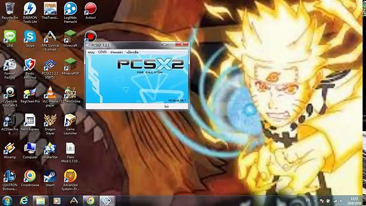Select the Action! desktop shortcut
Viewport: 366px width, 206px height.
pyautogui.click(x=91, y=11)
